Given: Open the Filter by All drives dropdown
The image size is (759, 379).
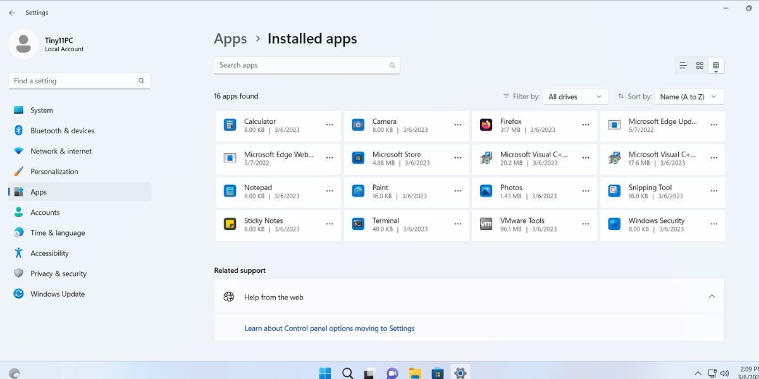Looking at the screenshot, I should pyautogui.click(x=575, y=97).
